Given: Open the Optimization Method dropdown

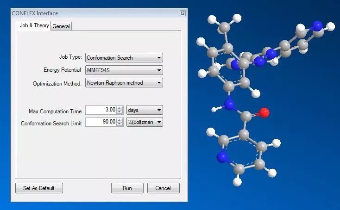Looking at the screenshot, I should [x=124, y=83].
